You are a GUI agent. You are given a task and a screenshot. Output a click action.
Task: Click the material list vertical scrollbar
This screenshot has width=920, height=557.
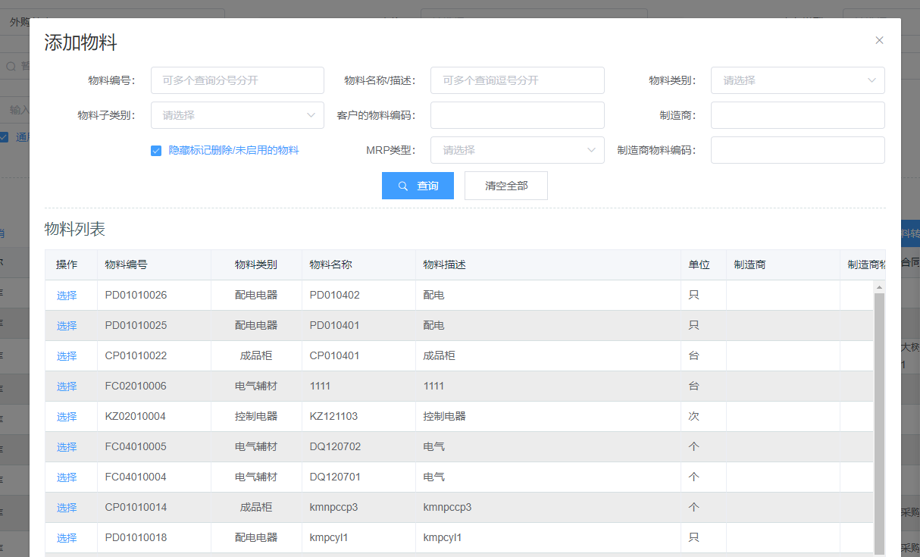click(x=879, y=417)
